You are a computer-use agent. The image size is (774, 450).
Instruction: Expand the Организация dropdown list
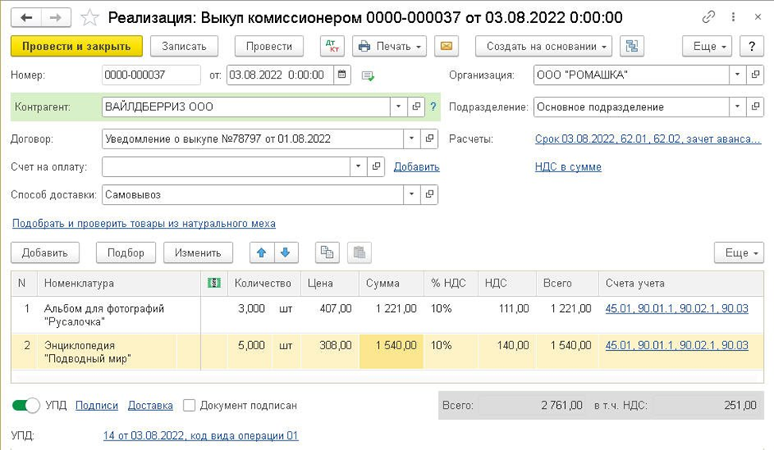pos(737,75)
